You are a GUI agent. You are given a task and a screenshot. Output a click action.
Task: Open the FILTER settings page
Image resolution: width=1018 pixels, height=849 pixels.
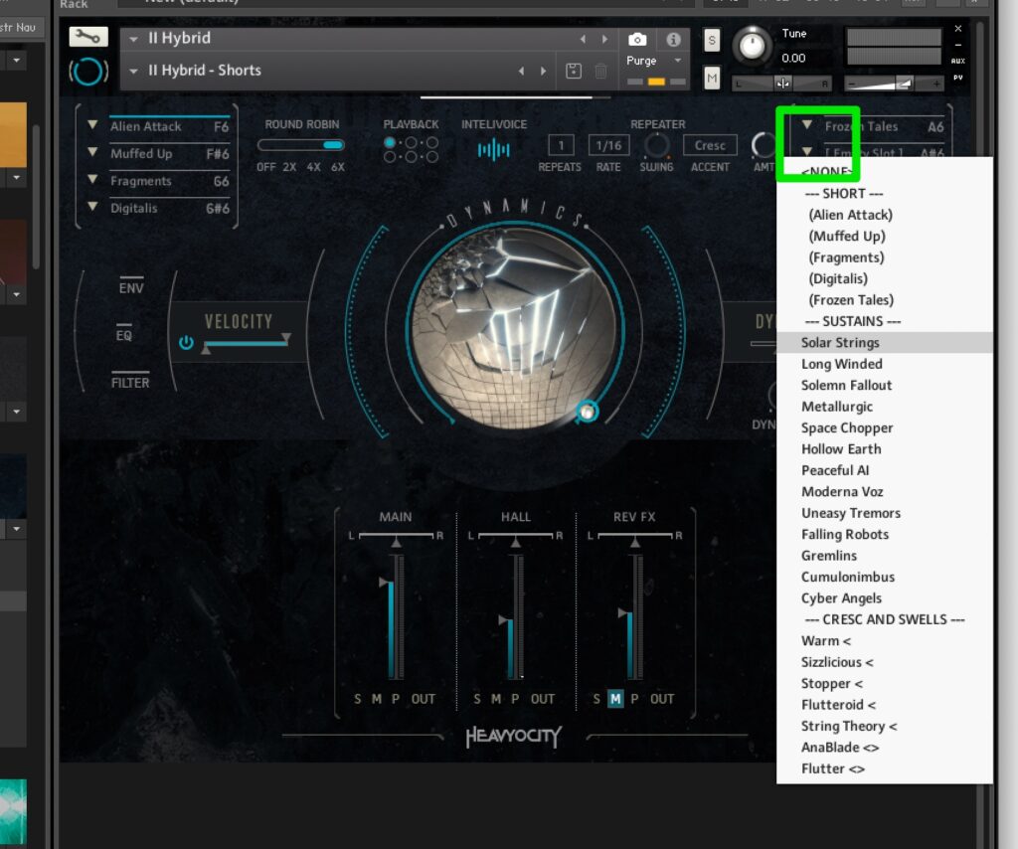click(131, 382)
